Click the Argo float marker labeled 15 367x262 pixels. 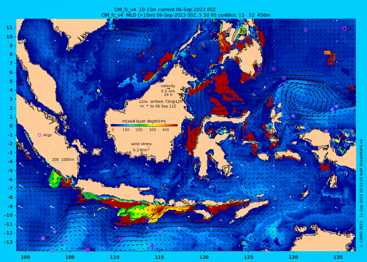coord(344,28)
